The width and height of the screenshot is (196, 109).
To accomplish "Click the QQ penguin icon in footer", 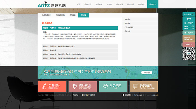I will [x=123, y=95].
